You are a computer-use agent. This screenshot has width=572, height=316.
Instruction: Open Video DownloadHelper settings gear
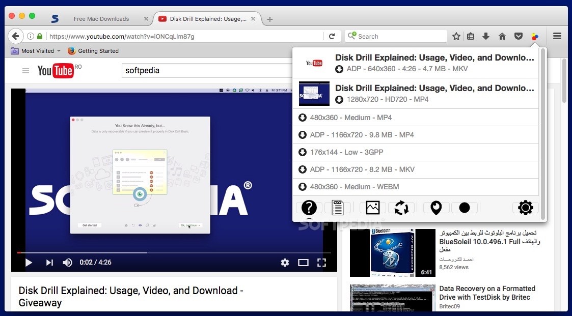(x=525, y=208)
